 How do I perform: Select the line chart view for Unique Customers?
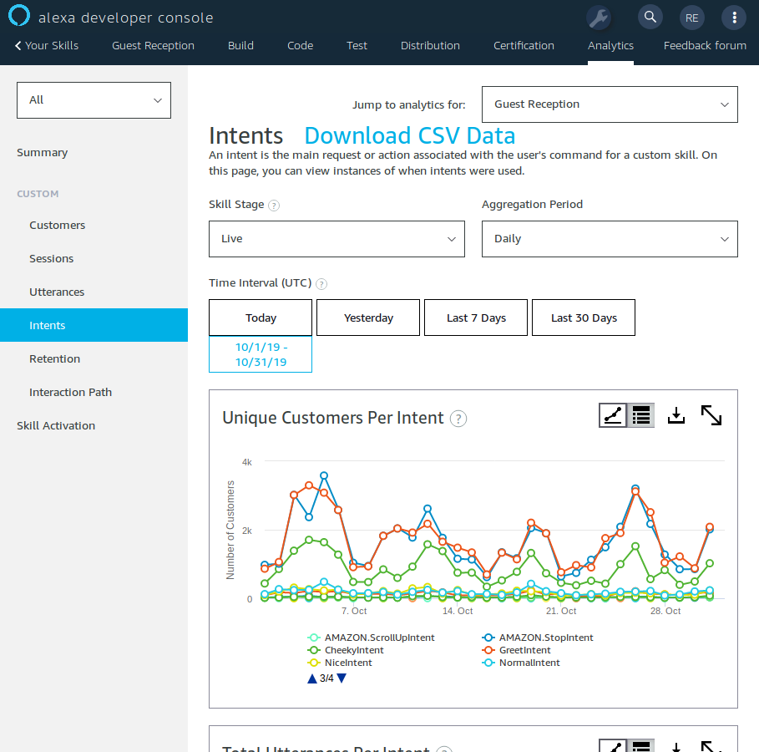pyautogui.click(x=612, y=415)
